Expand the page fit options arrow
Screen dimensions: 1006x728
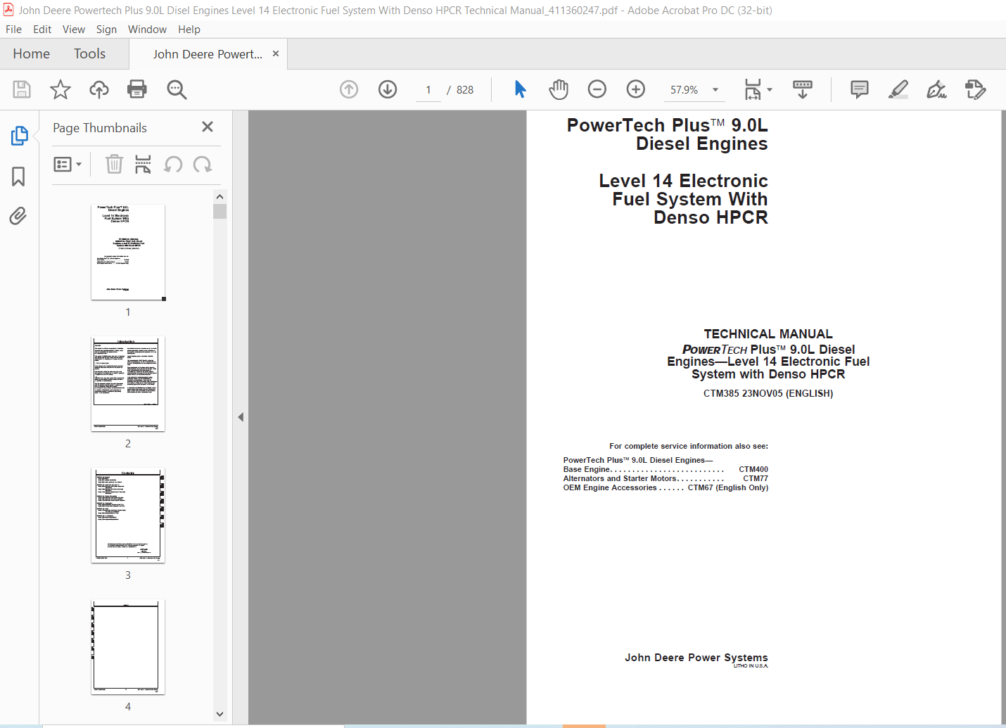(x=770, y=90)
